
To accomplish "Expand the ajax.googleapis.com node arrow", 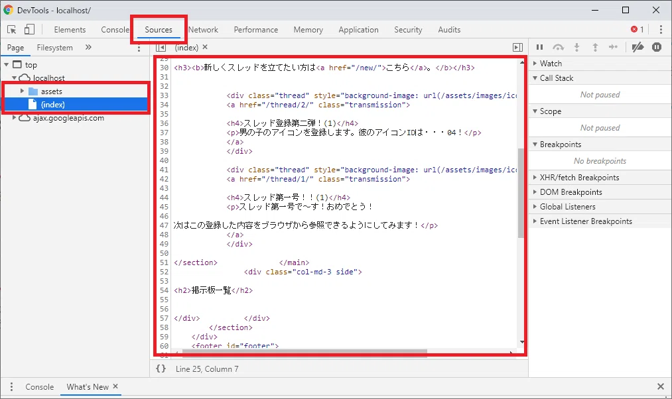I will (14, 118).
